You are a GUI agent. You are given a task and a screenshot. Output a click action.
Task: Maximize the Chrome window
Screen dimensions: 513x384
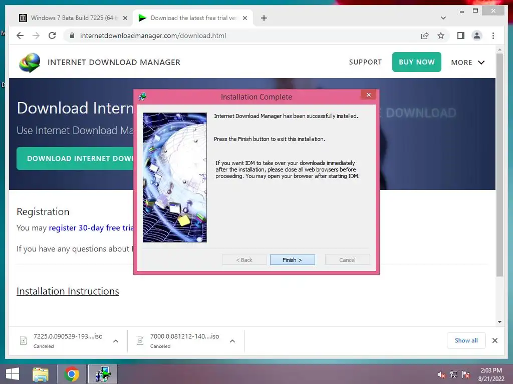pos(475,11)
